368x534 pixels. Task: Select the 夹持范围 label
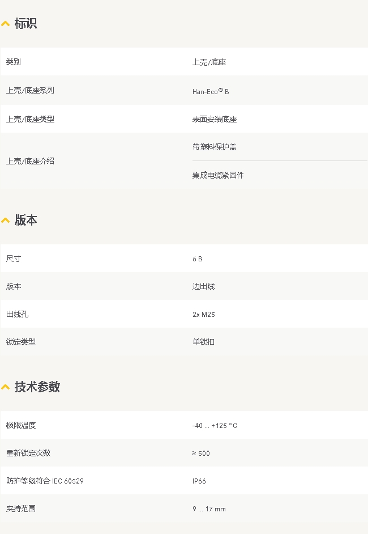pyautogui.click(x=21, y=509)
